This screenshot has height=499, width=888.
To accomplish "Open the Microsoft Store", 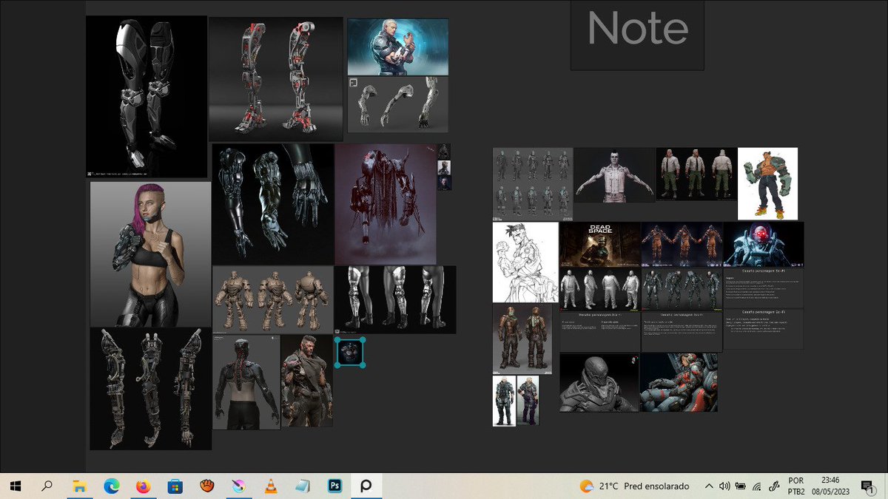I will 174,486.
